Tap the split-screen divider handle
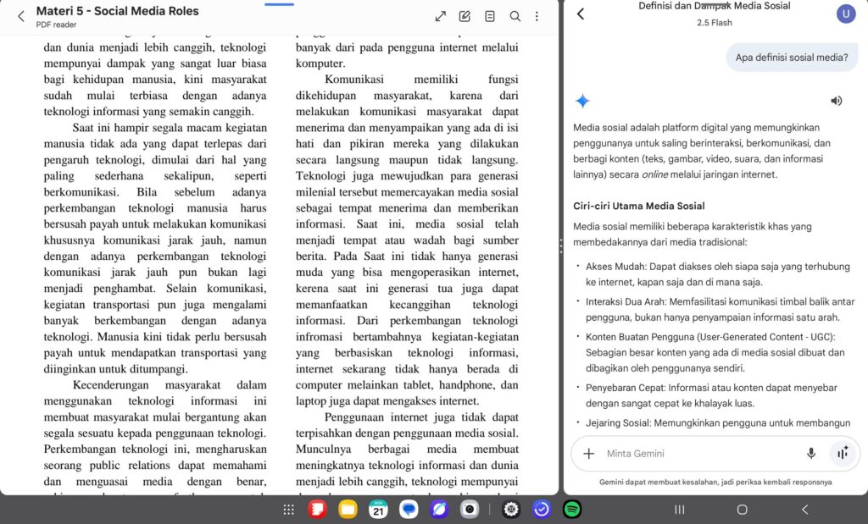868x524 pixels. 560,245
